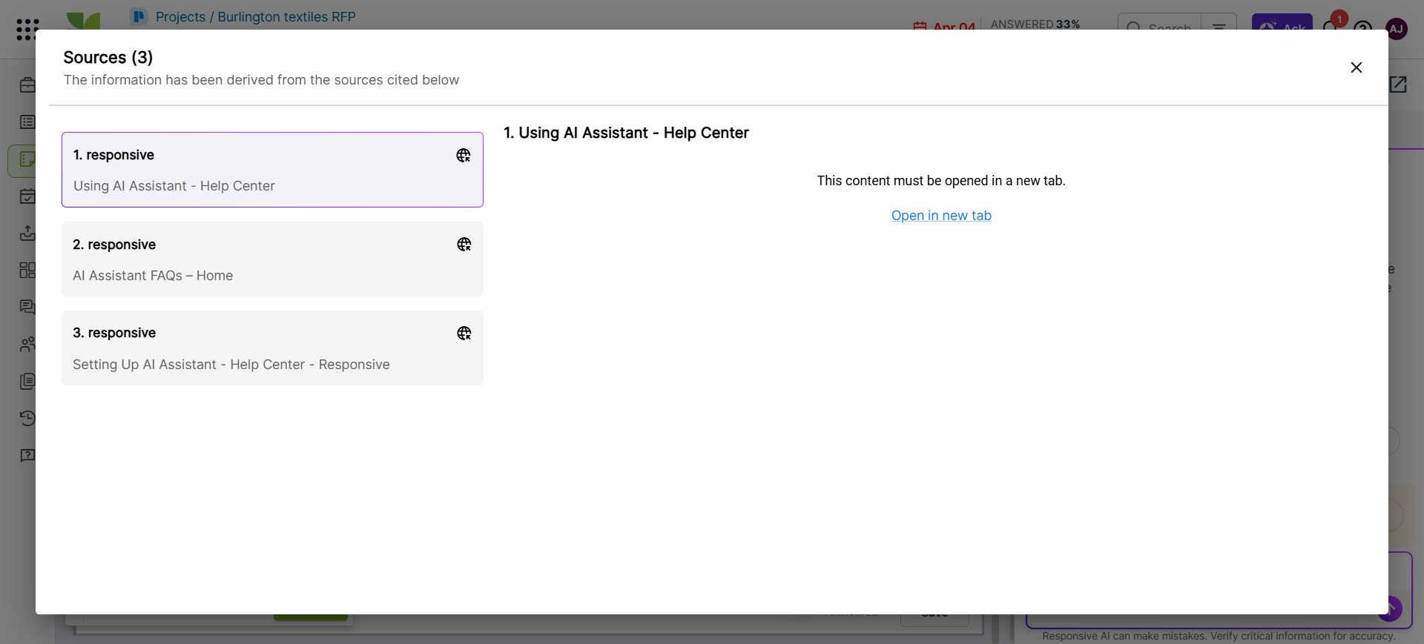Open the feedback question sidebar icon
Viewport: 1424px width, 644px height.
(27, 456)
